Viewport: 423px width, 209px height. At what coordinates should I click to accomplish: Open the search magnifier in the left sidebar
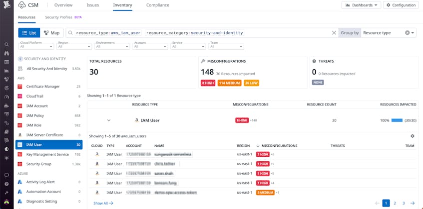point(7,45)
